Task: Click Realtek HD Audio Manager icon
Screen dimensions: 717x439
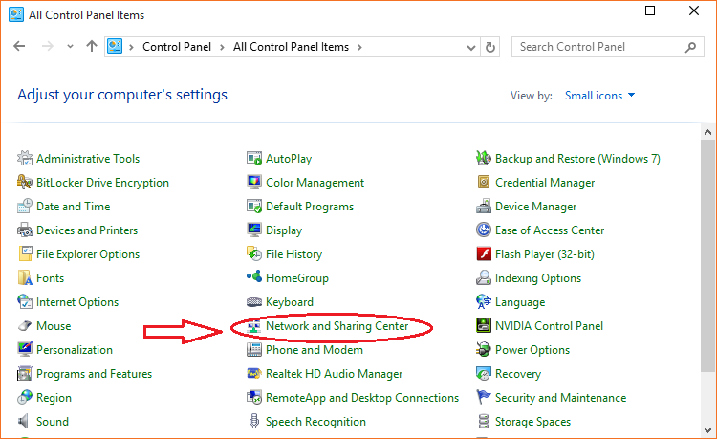Action: [x=254, y=374]
